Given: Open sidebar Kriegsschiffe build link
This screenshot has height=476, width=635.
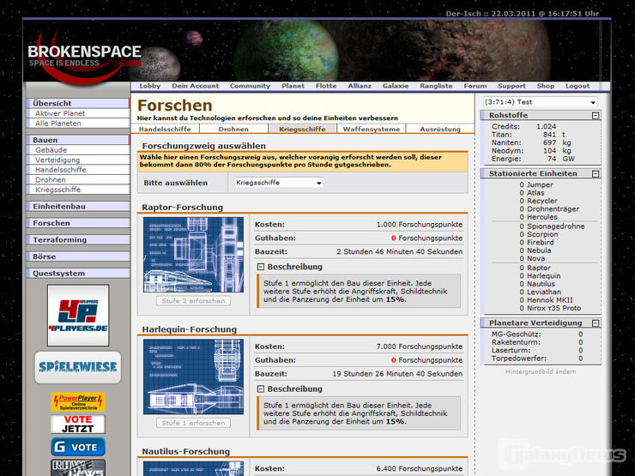Looking at the screenshot, I should [x=78, y=190].
